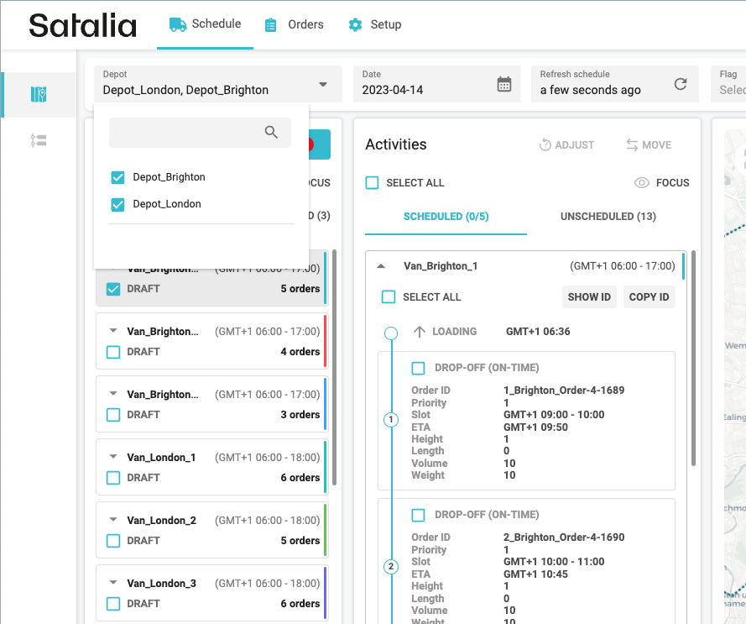Viewport: 746px width, 624px height.
Task: Click the depot search input field
Action: pyautogui.click(x=185, y=133)
